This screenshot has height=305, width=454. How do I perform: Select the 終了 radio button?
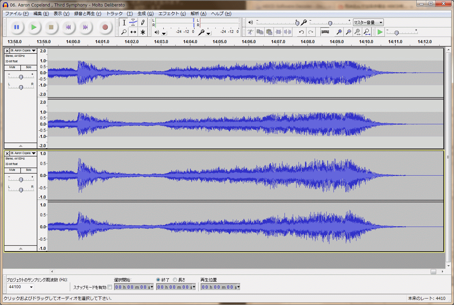[158, 280]
